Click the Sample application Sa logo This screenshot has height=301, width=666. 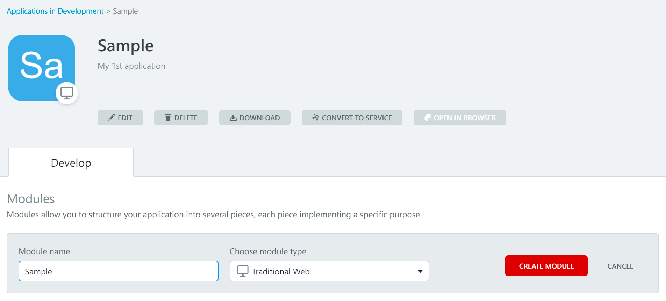tap(42, 68)
